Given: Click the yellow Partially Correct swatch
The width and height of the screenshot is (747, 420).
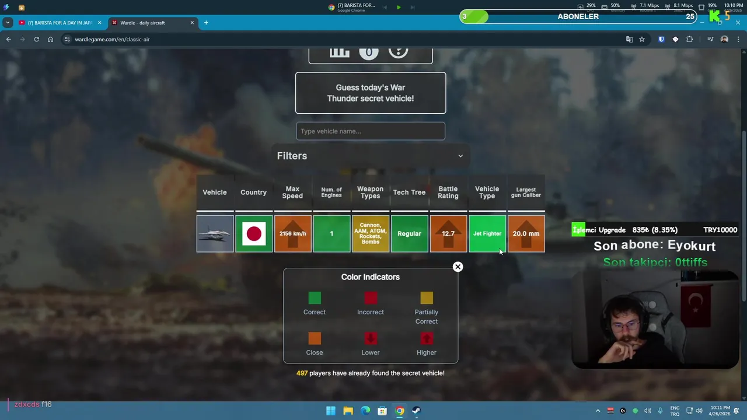Looking at the screenshot, I should click(x=427, y=298).
